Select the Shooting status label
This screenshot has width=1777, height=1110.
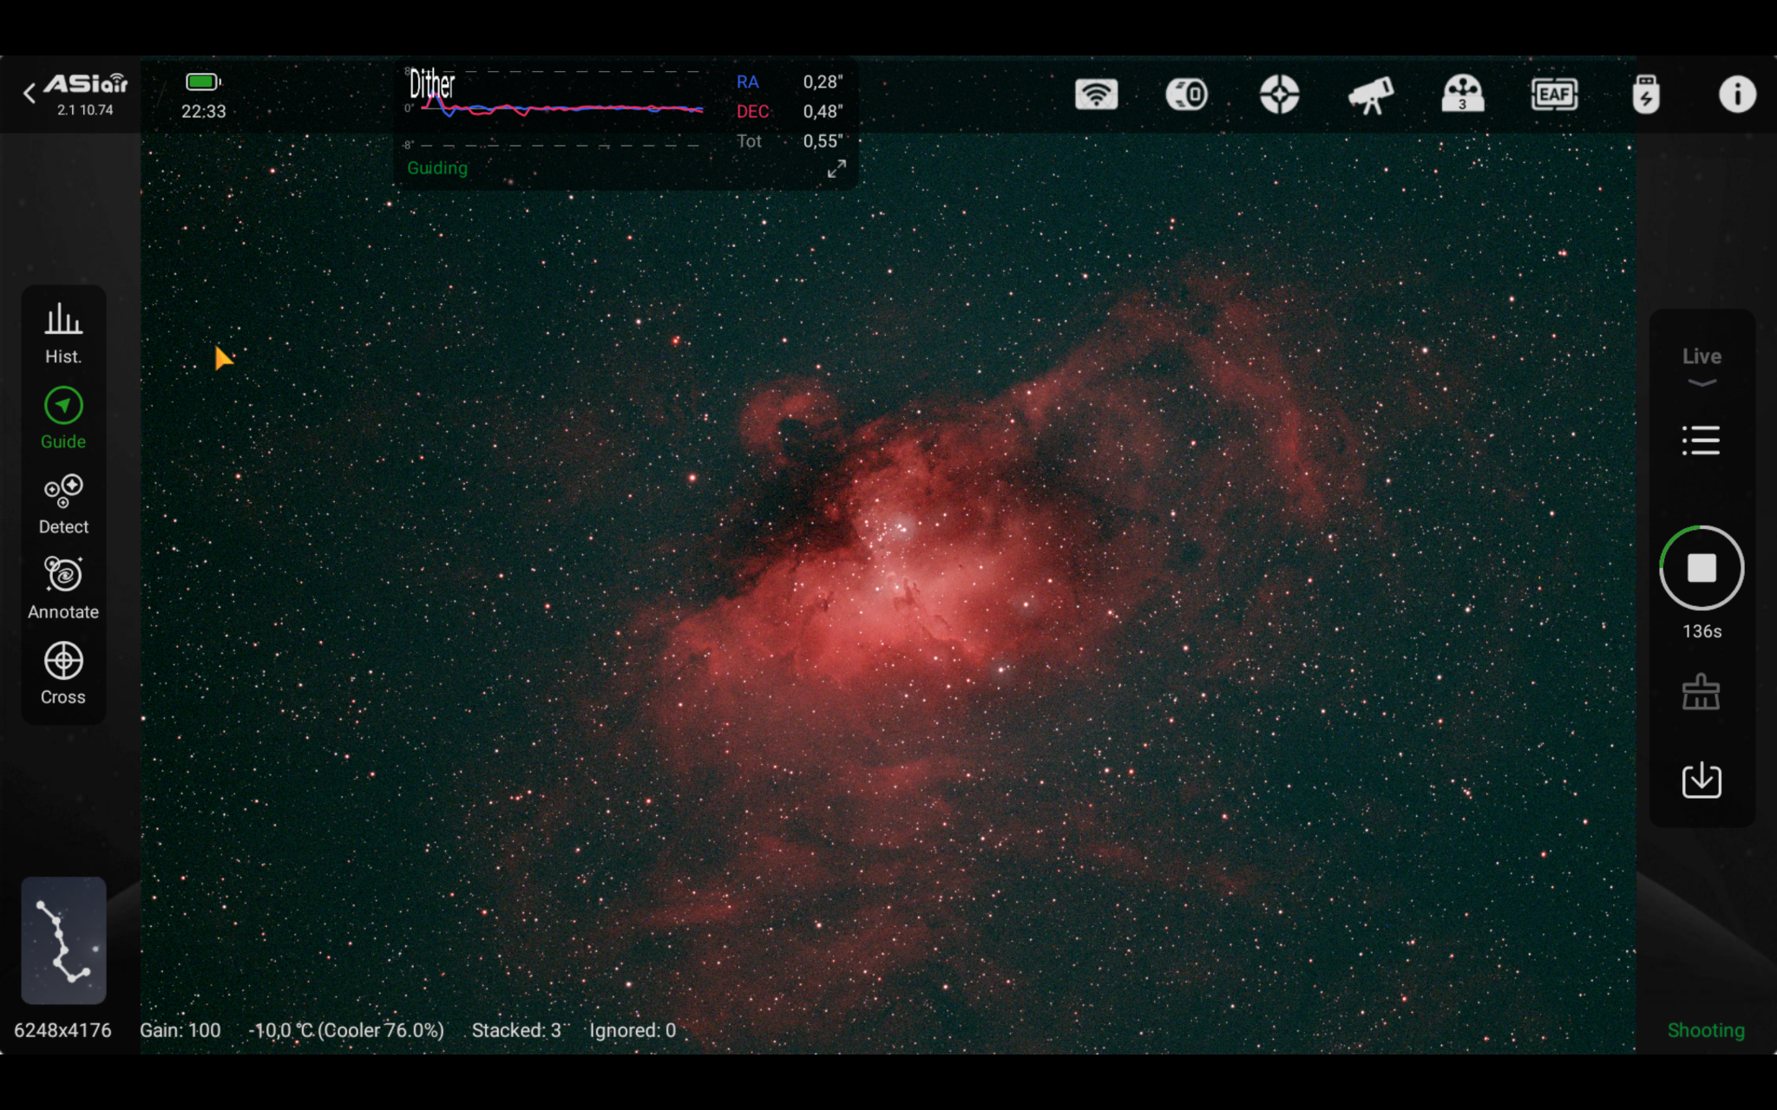pyautogui.click(x=1706, y=1030)
